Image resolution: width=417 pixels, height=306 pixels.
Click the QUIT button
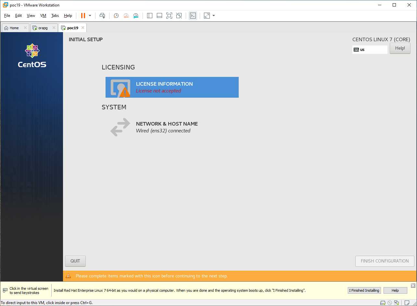(x=75, y=261)
